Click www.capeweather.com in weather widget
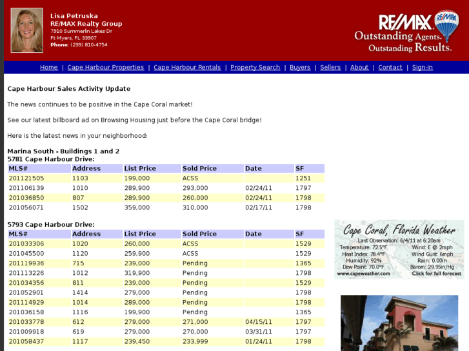469x351 pixels. (x=363, y=274)
